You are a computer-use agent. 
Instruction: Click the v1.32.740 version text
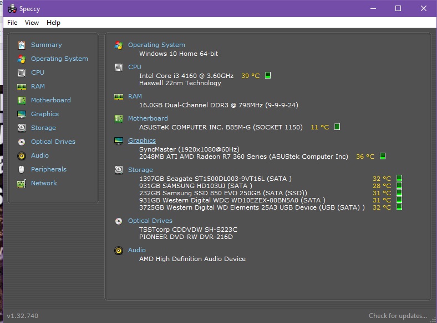coord(23,316)
